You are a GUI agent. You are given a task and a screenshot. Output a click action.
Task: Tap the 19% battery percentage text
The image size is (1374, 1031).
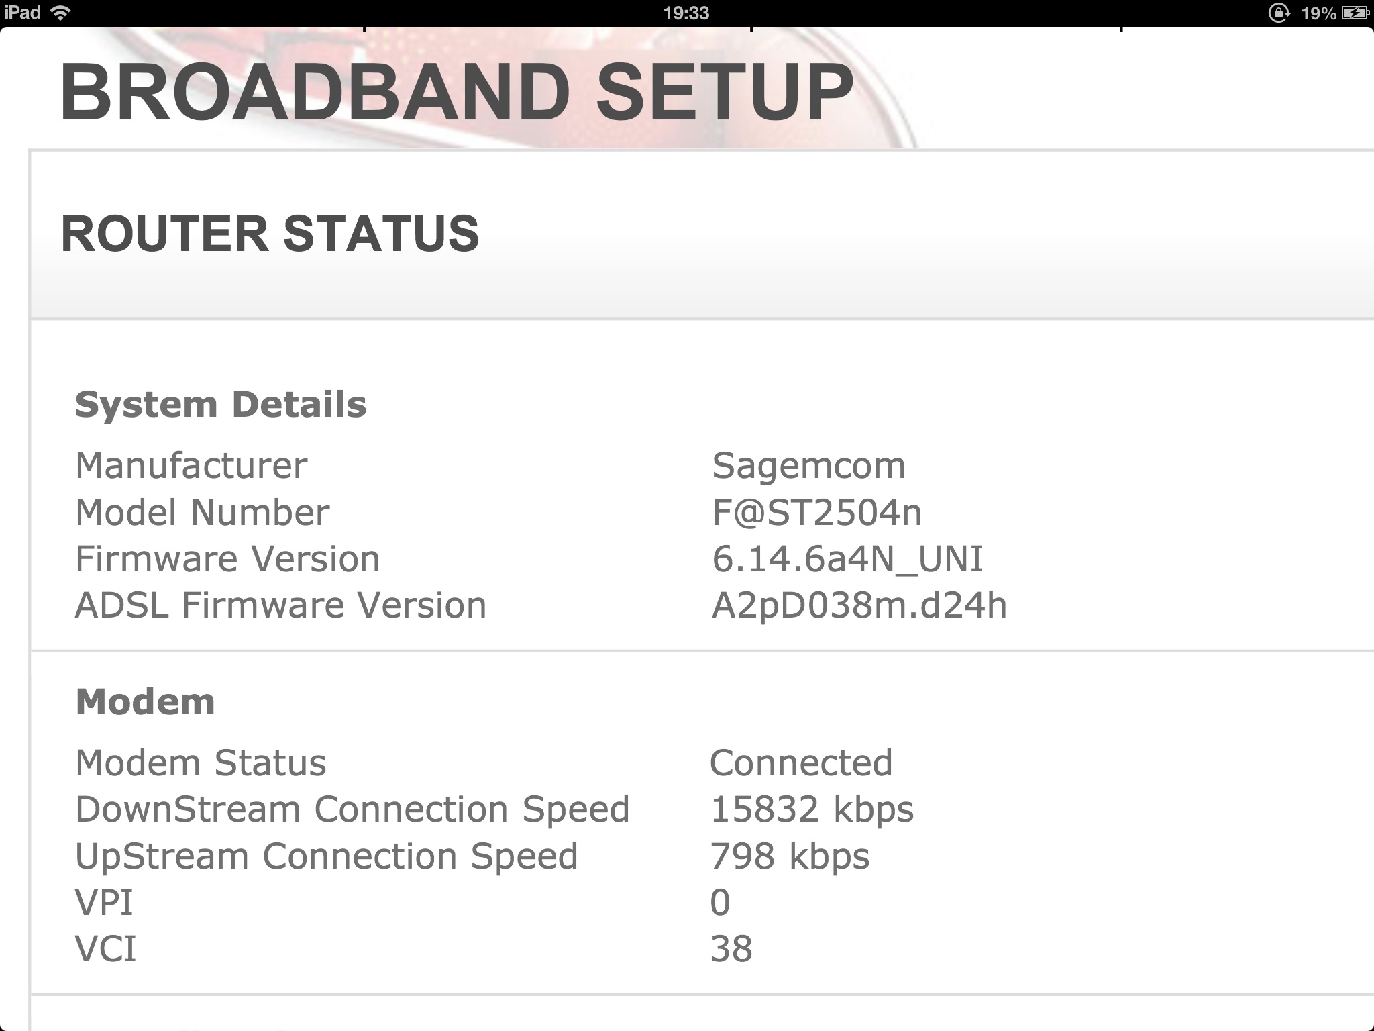click(x=1318, y=13)
